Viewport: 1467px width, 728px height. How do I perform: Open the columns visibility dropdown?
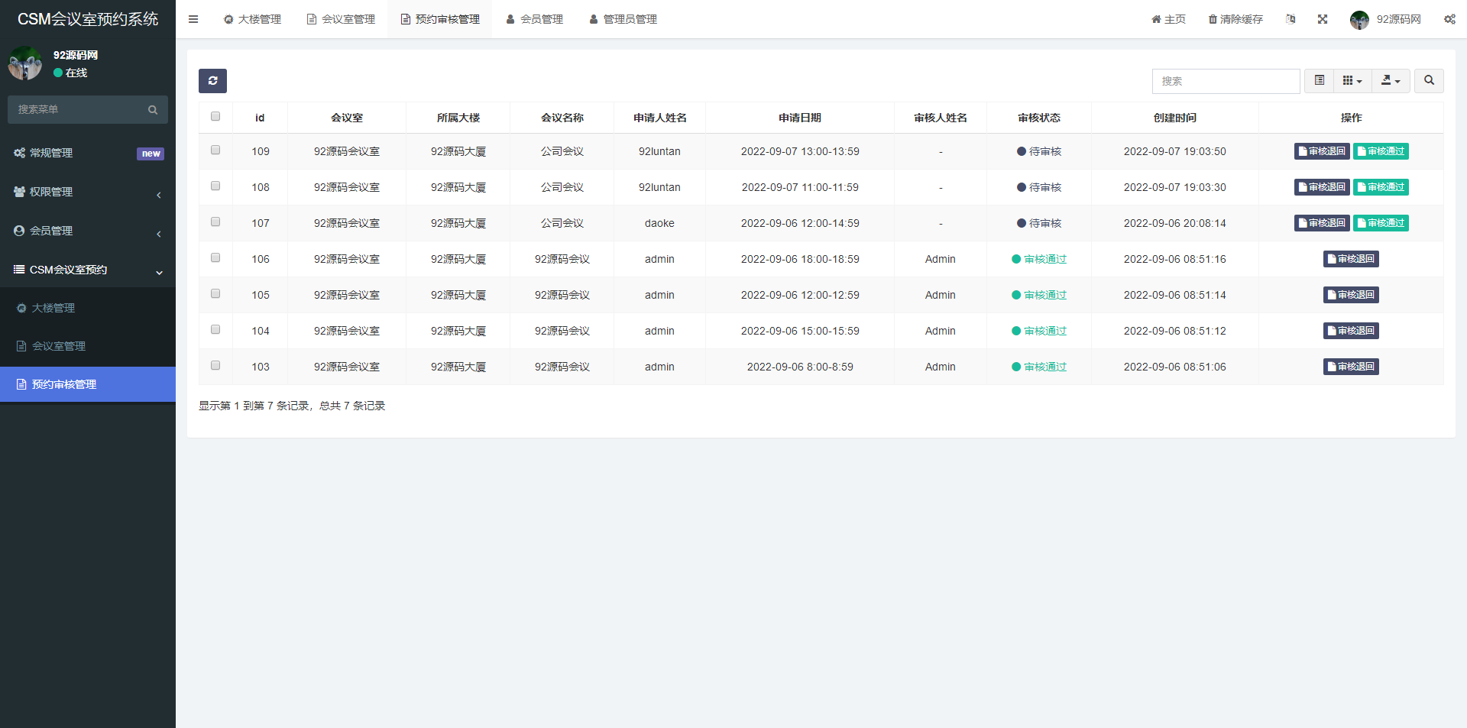tap(1352, 81)
